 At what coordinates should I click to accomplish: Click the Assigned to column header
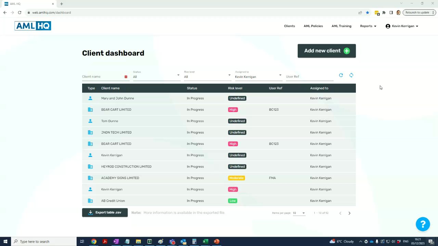coord(319,88)
